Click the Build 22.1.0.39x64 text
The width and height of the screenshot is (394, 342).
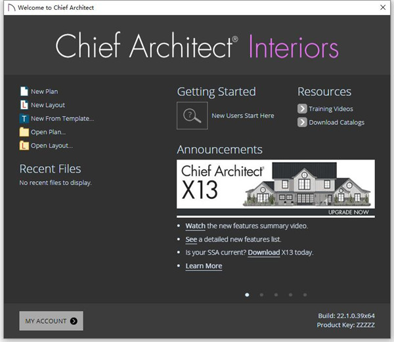point(346,316)
